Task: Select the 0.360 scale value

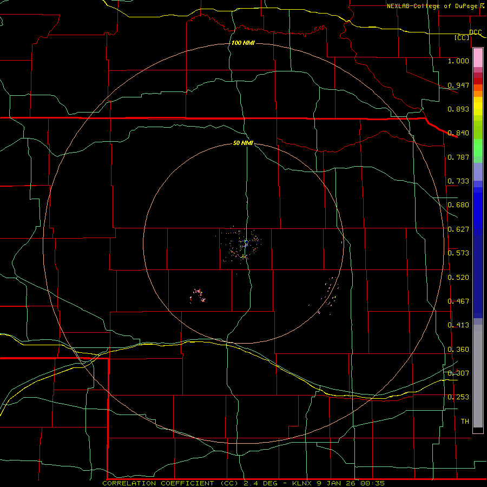Action: coord(458,350)
